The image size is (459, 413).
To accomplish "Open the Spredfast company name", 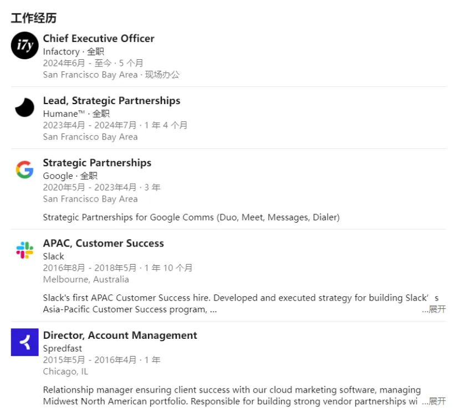I will coord(62,348).
